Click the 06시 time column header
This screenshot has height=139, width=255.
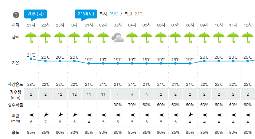161,25
